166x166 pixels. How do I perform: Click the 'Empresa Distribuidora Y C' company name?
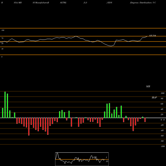click(143, 3)
